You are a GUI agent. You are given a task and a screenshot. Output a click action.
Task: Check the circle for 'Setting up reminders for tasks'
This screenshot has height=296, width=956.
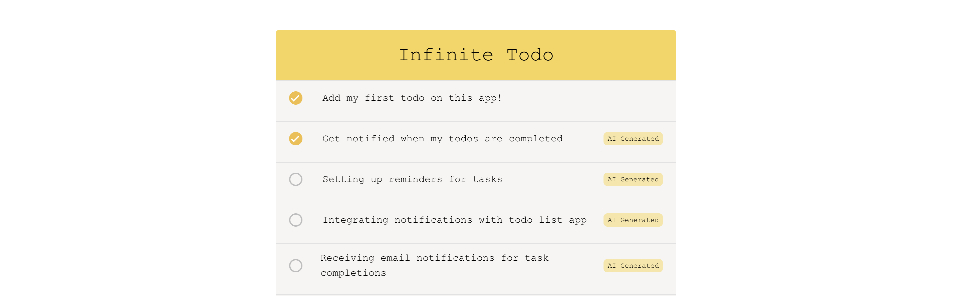(x=295, y=179)
